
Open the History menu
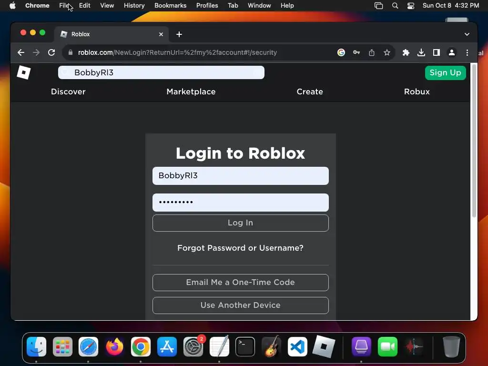coord(134,6)
